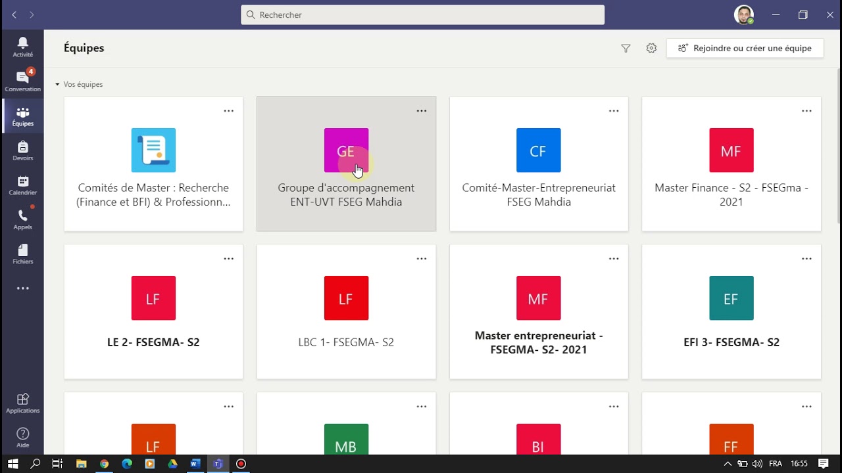
Task: Open team management settings gear
Action: point(651,48)
